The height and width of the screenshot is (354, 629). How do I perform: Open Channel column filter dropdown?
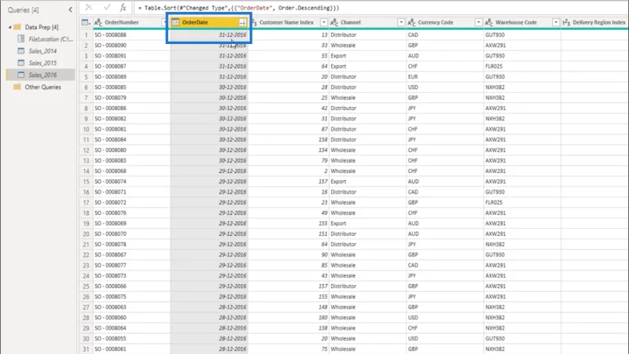401,23
